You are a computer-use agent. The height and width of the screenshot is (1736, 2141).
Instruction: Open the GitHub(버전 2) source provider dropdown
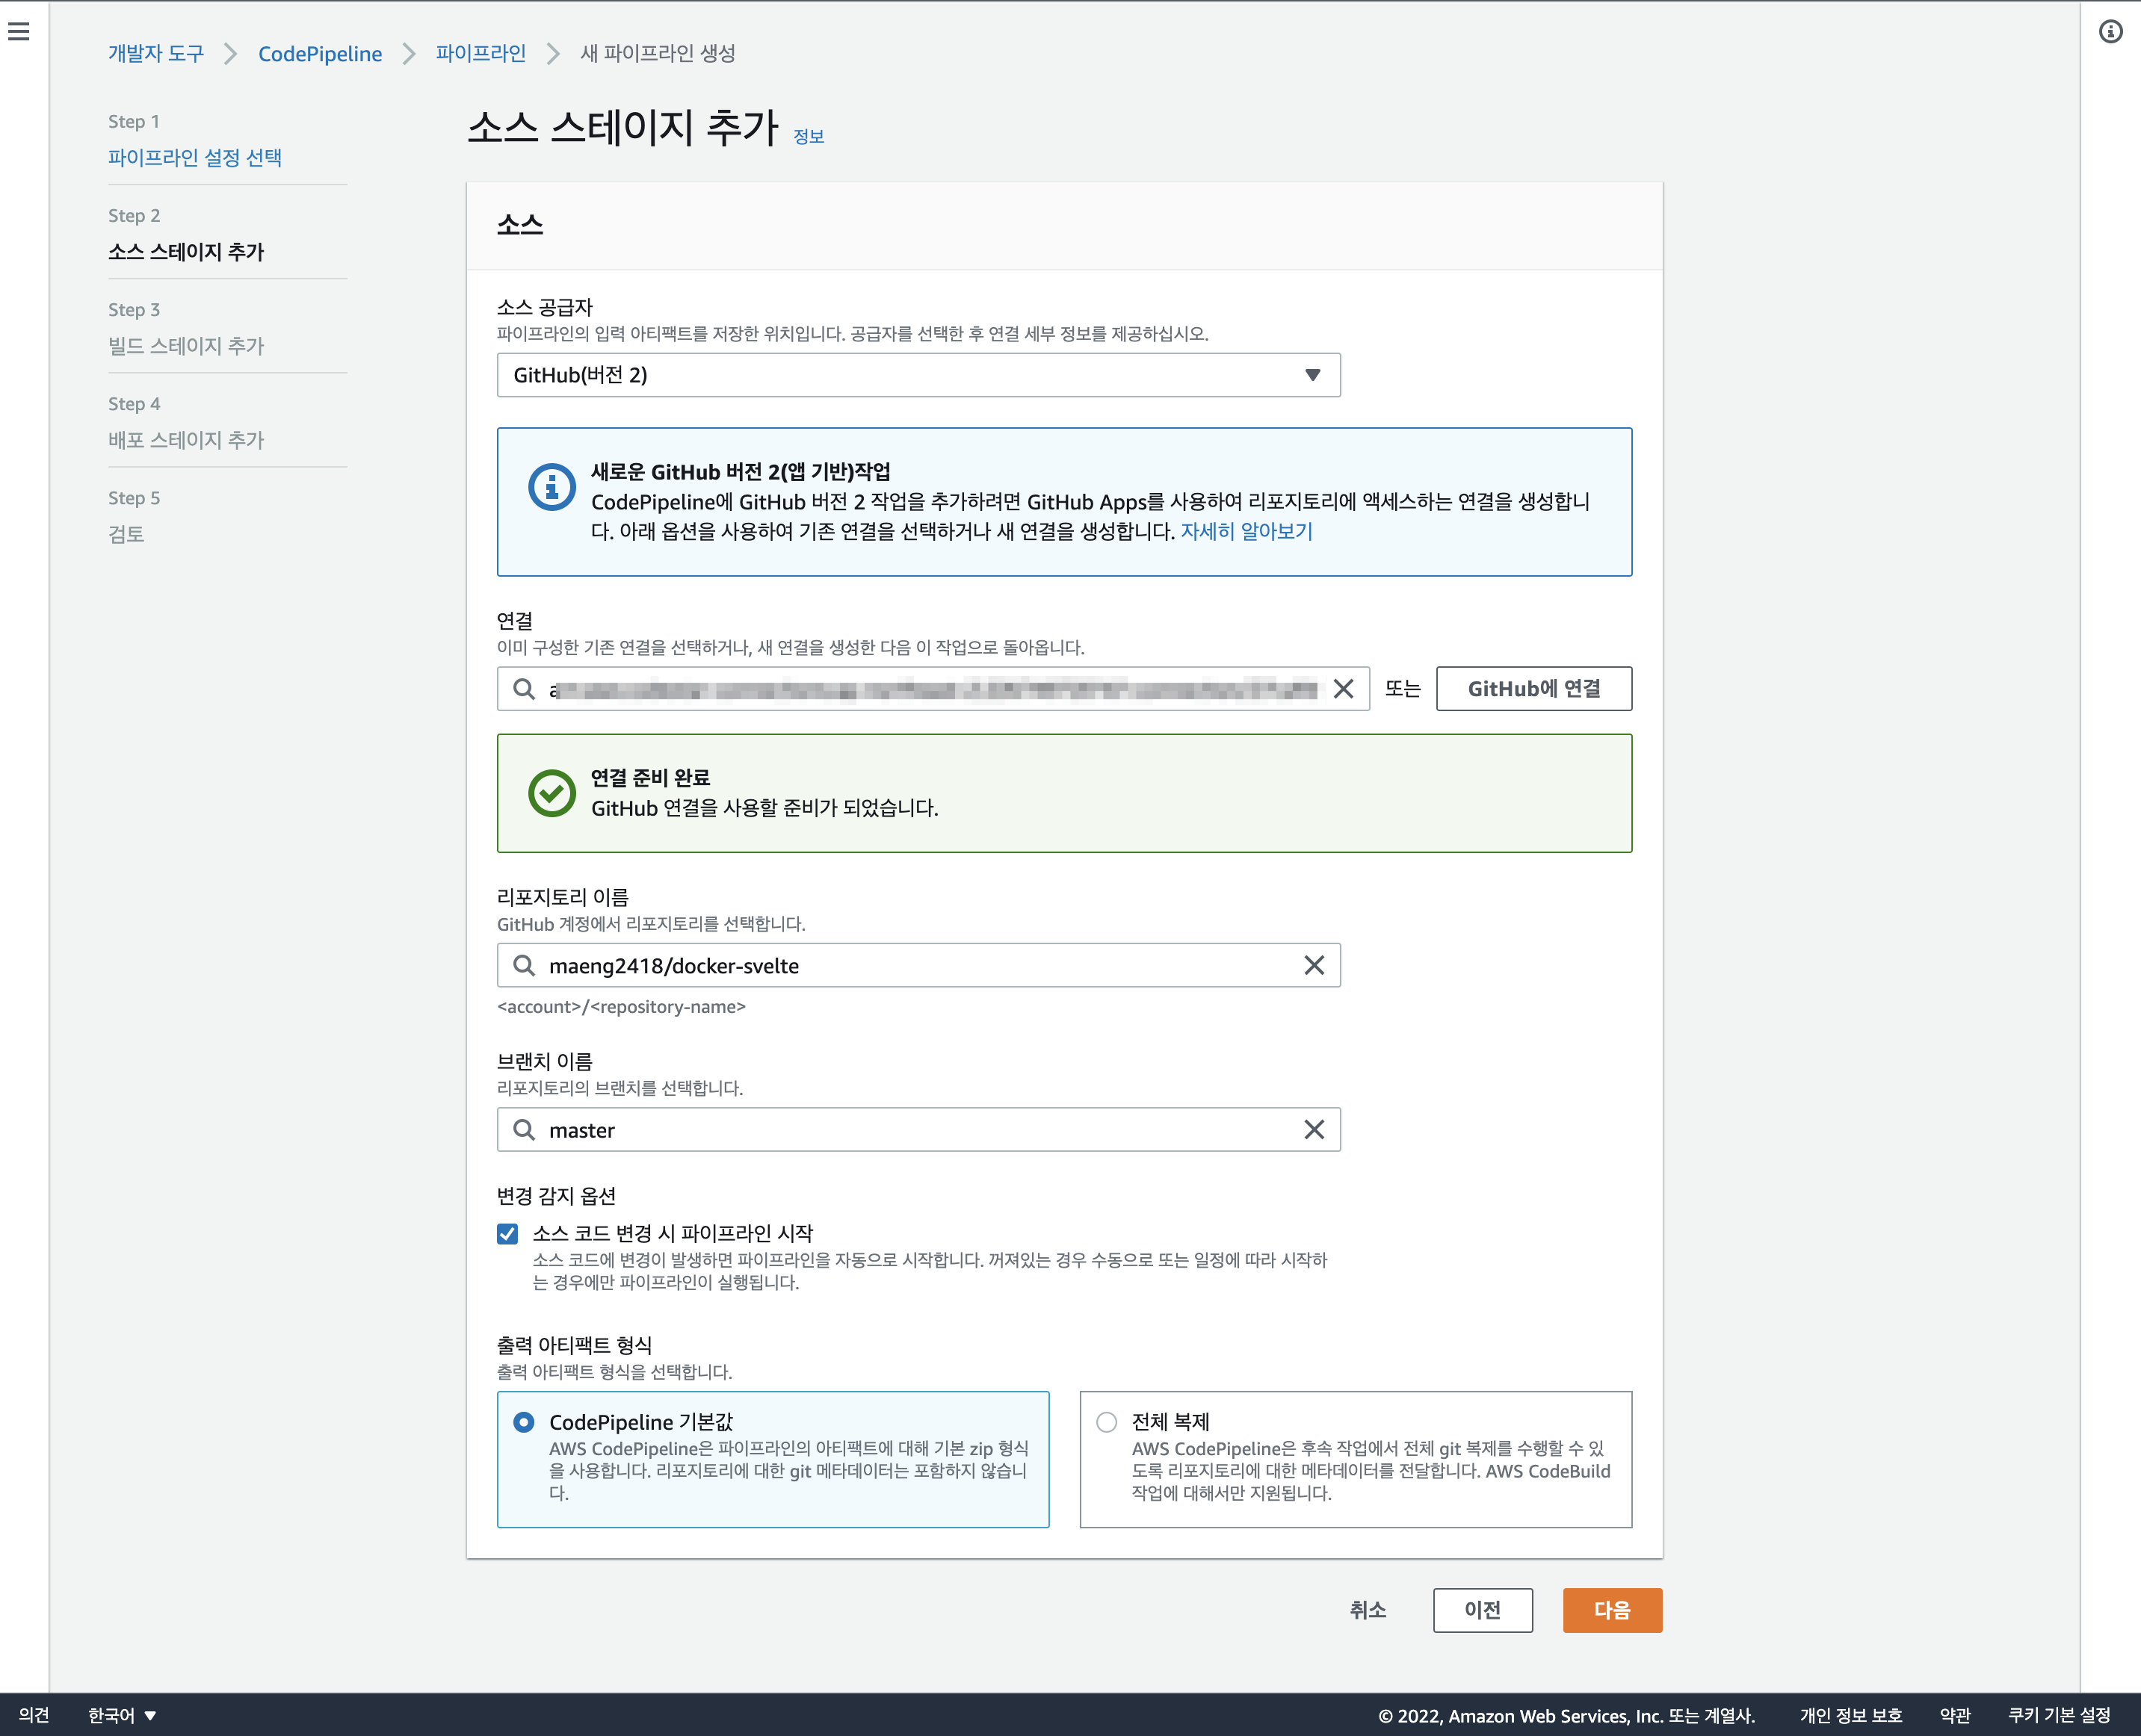[x=918, y=375]
